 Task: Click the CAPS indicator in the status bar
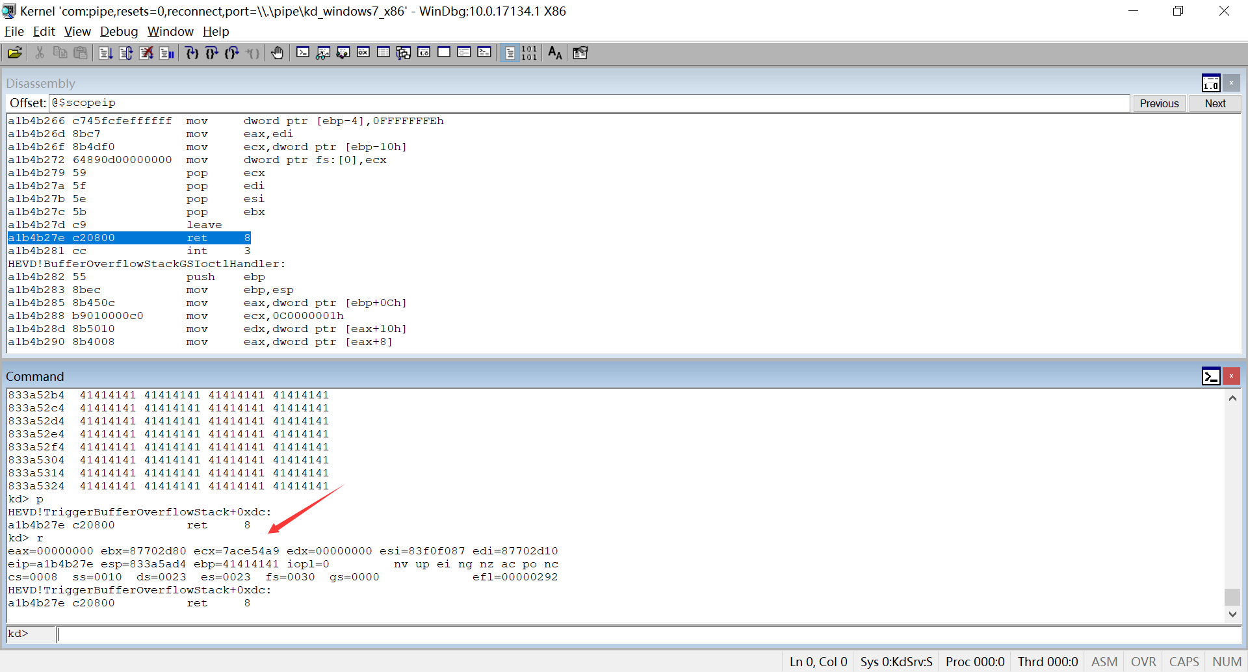(1184, 662)
